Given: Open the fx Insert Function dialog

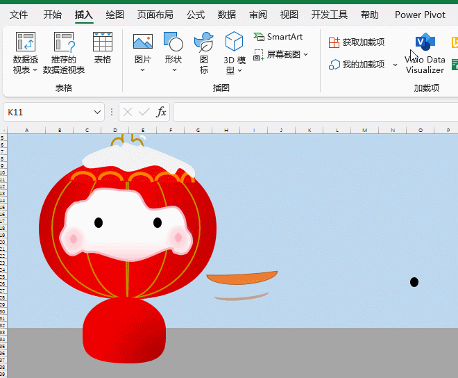Looking at the screenshot, I should pyautogui.click(x=161, y=112).
